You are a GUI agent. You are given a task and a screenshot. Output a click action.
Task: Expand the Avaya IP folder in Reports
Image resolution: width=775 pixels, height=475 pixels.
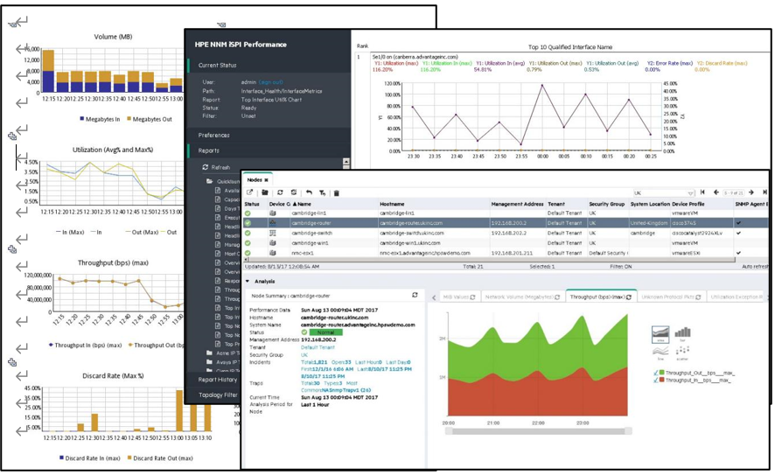(210, 362)
